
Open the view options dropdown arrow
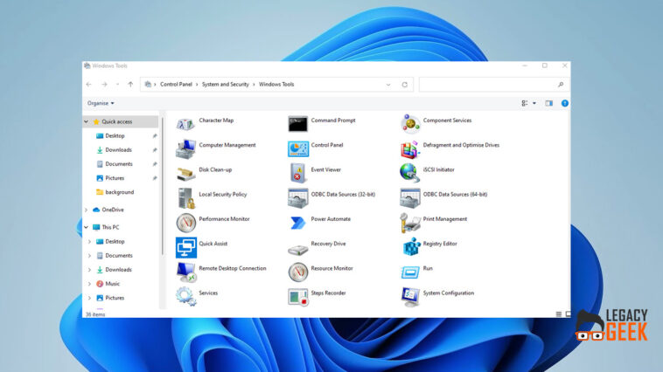click(x=534, y=103)
